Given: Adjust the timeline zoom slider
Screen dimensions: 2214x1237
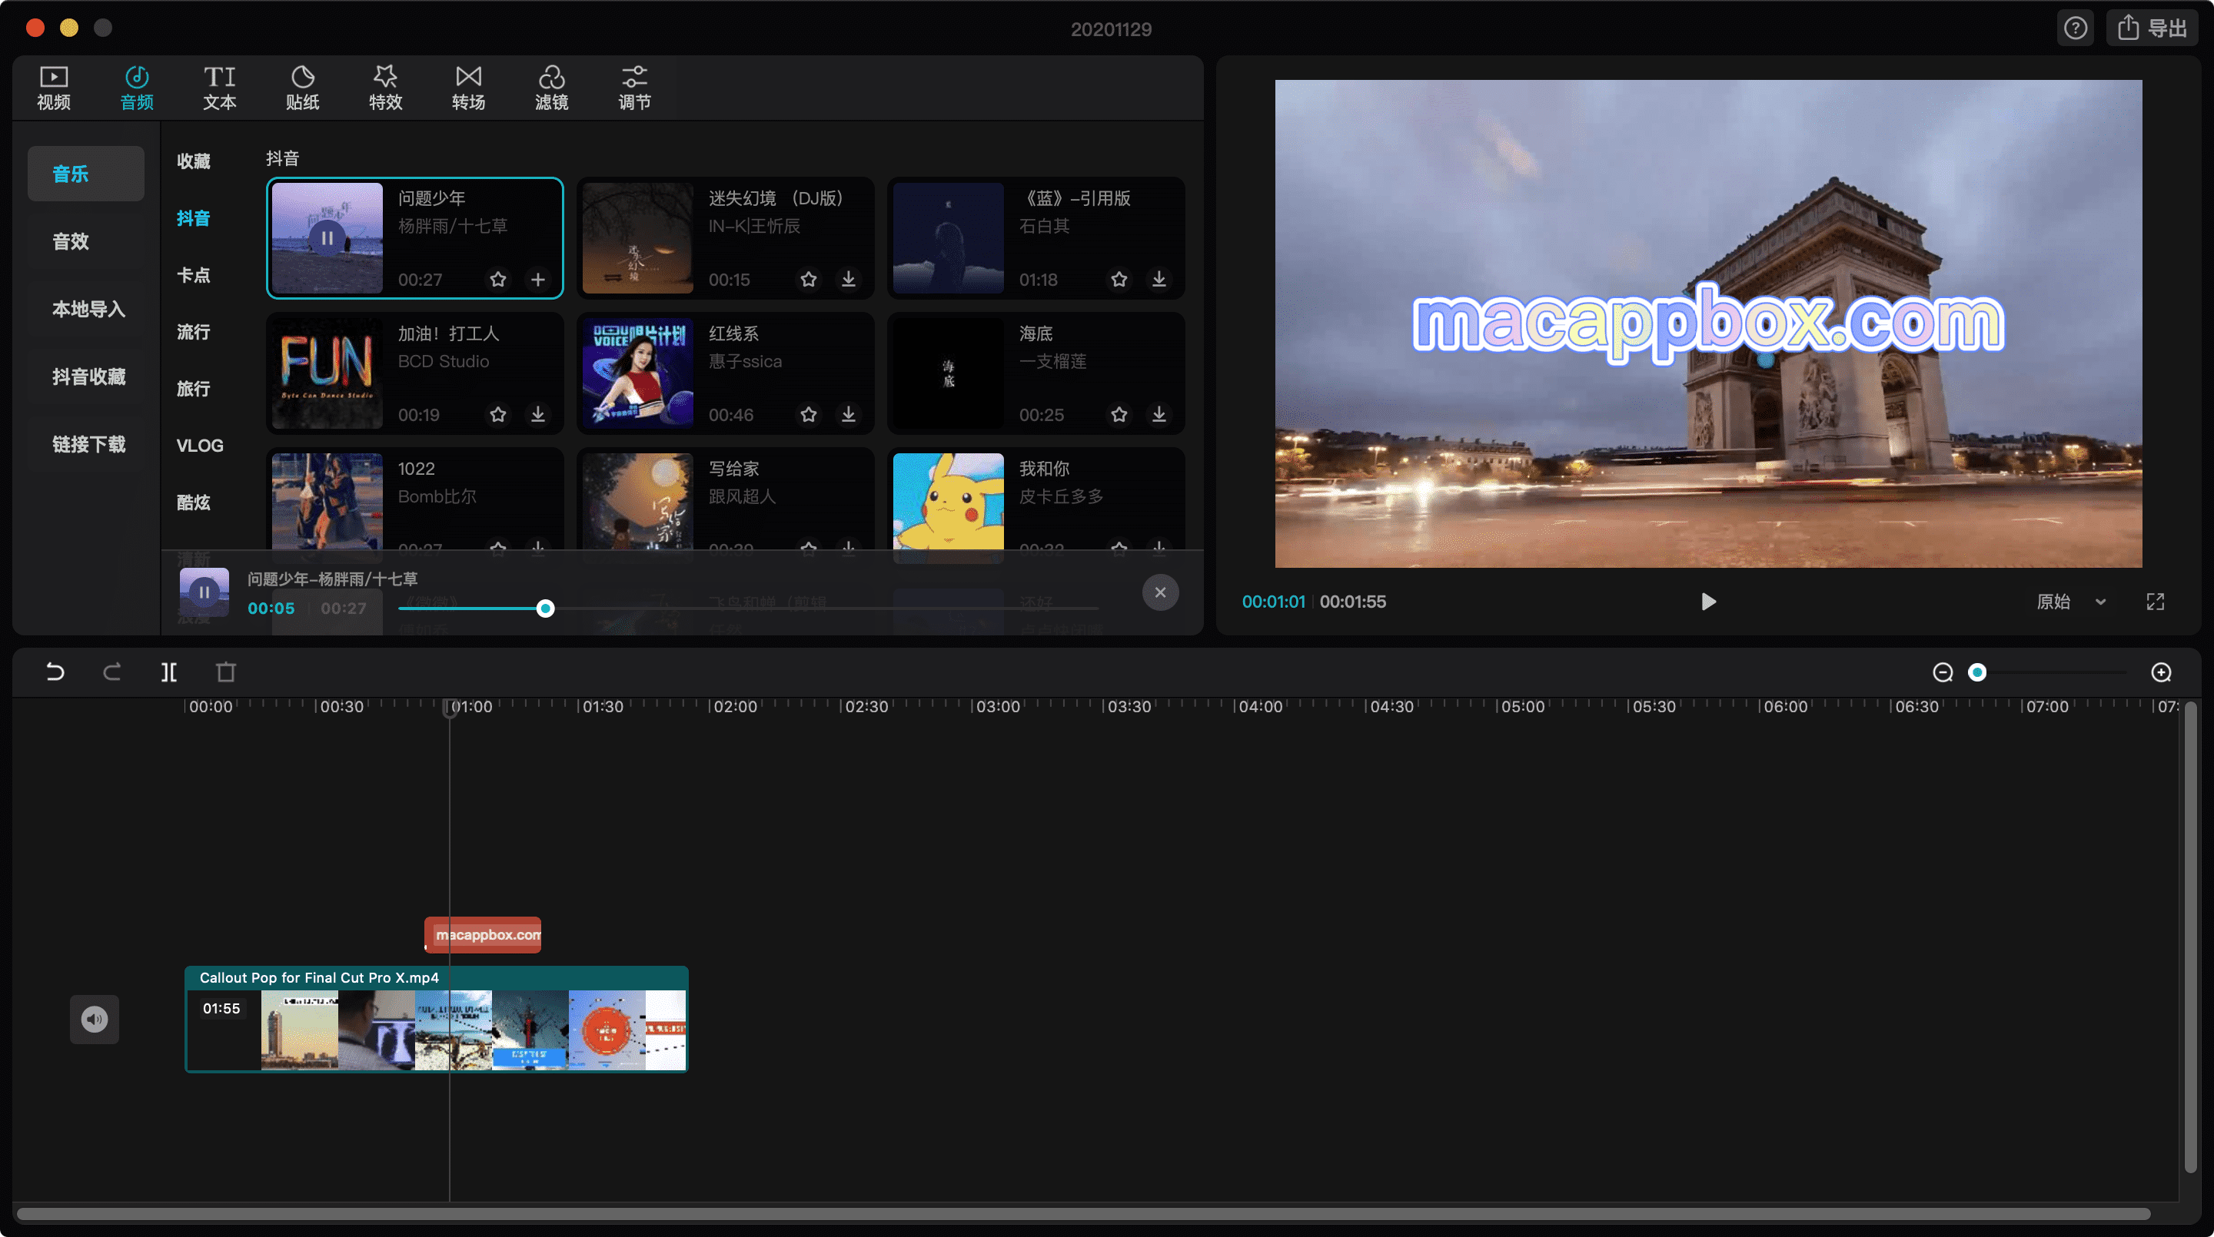Looking at the screenshot, I should pos(1979,672).
